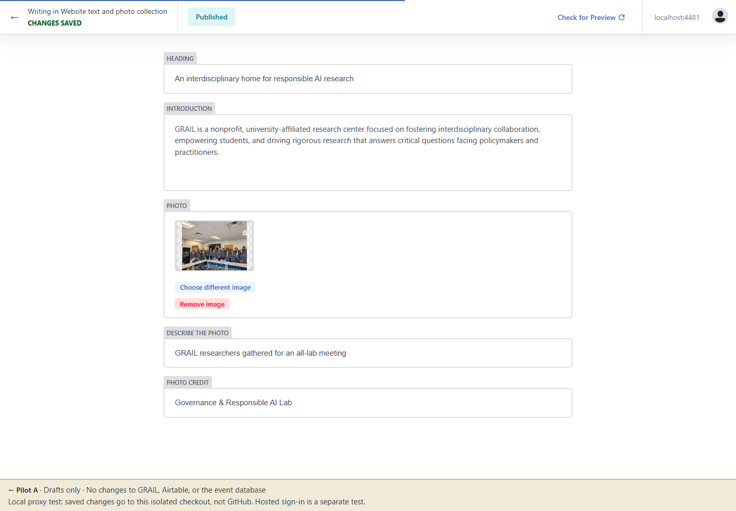Click the INTRODUCTION field label

(189, 108)
